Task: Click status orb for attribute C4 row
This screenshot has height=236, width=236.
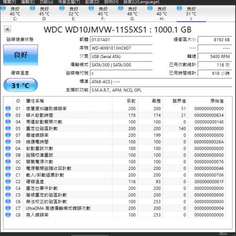Action: [8, 188]
